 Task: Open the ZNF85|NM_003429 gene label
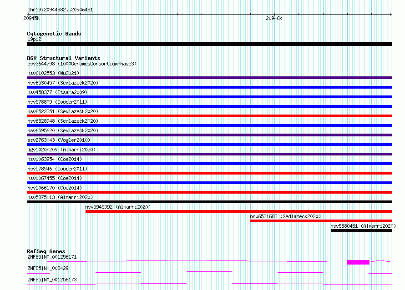click(x=48, y=268)
